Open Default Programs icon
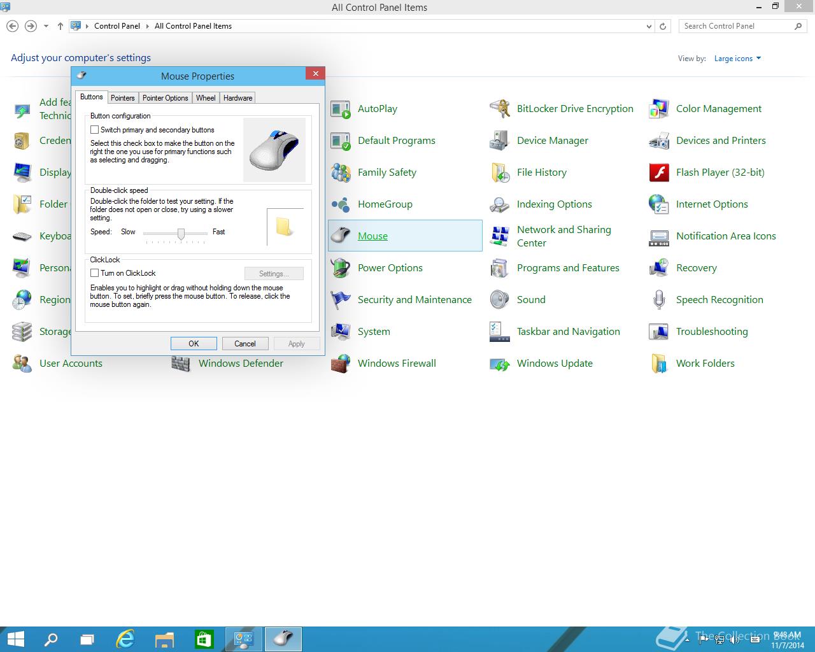815x652 pixels. pos(341,141)
